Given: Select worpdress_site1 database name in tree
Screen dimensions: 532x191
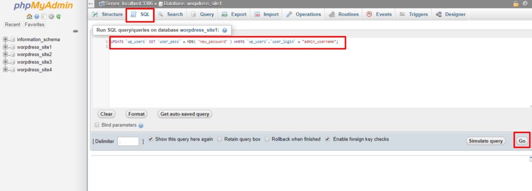Looking at the screenshot, I should pos(34,47).
